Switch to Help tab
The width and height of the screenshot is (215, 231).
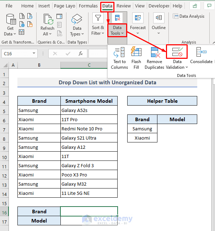[x=177, y=6]
